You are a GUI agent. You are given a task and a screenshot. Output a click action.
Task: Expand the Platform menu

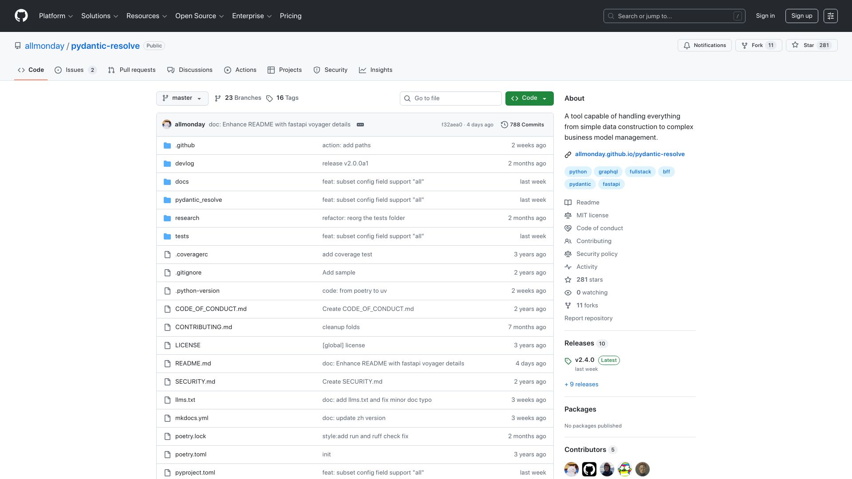tap(56, 16)
